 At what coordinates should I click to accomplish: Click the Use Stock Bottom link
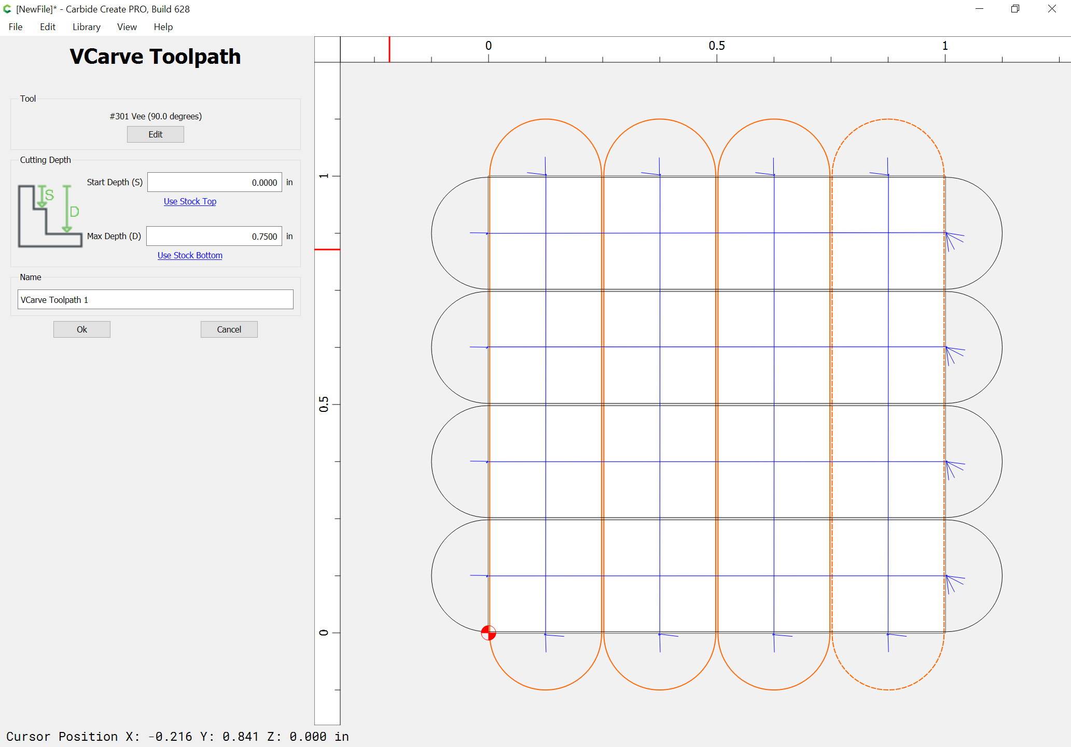coord(190,255)
